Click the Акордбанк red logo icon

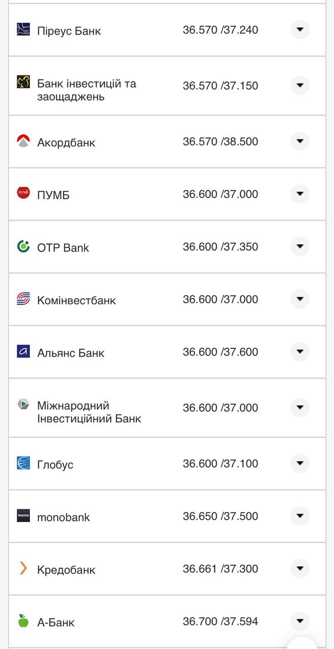click(x=23, y=141)
